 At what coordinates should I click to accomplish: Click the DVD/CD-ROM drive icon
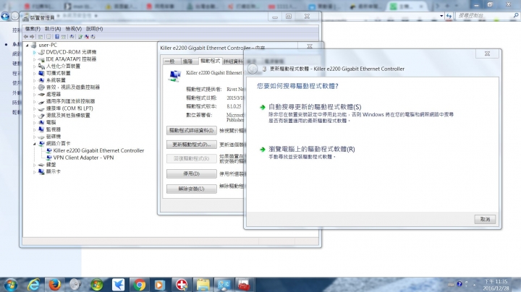coord(41,52)
